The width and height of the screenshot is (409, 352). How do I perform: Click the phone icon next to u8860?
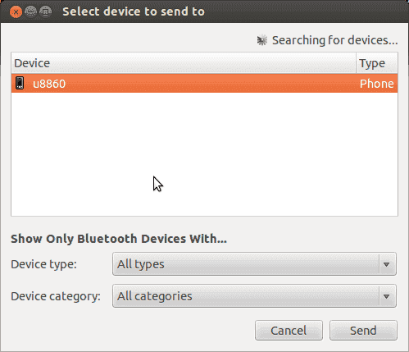click(x=20, y=83)
